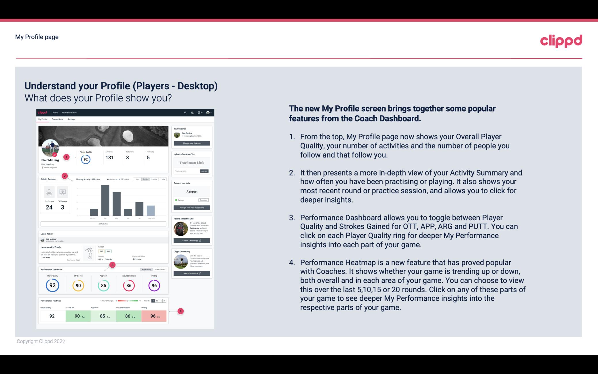Image resolution: width=598 pixels, height=374 pixels.
Task: Select the Putting performance ring icon
Action: [x=154, y=285]
